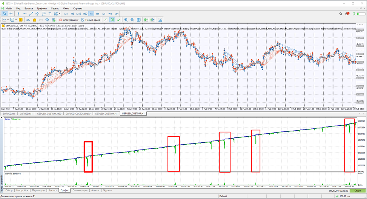Open the tester Обзор tab

[9, 191]
